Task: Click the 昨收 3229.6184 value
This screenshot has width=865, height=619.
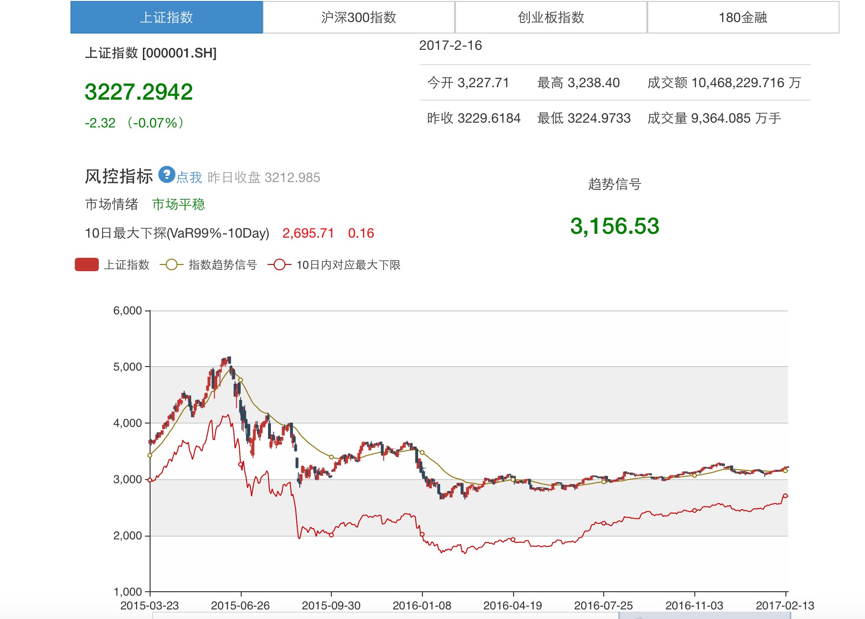Action: (474, 118)
